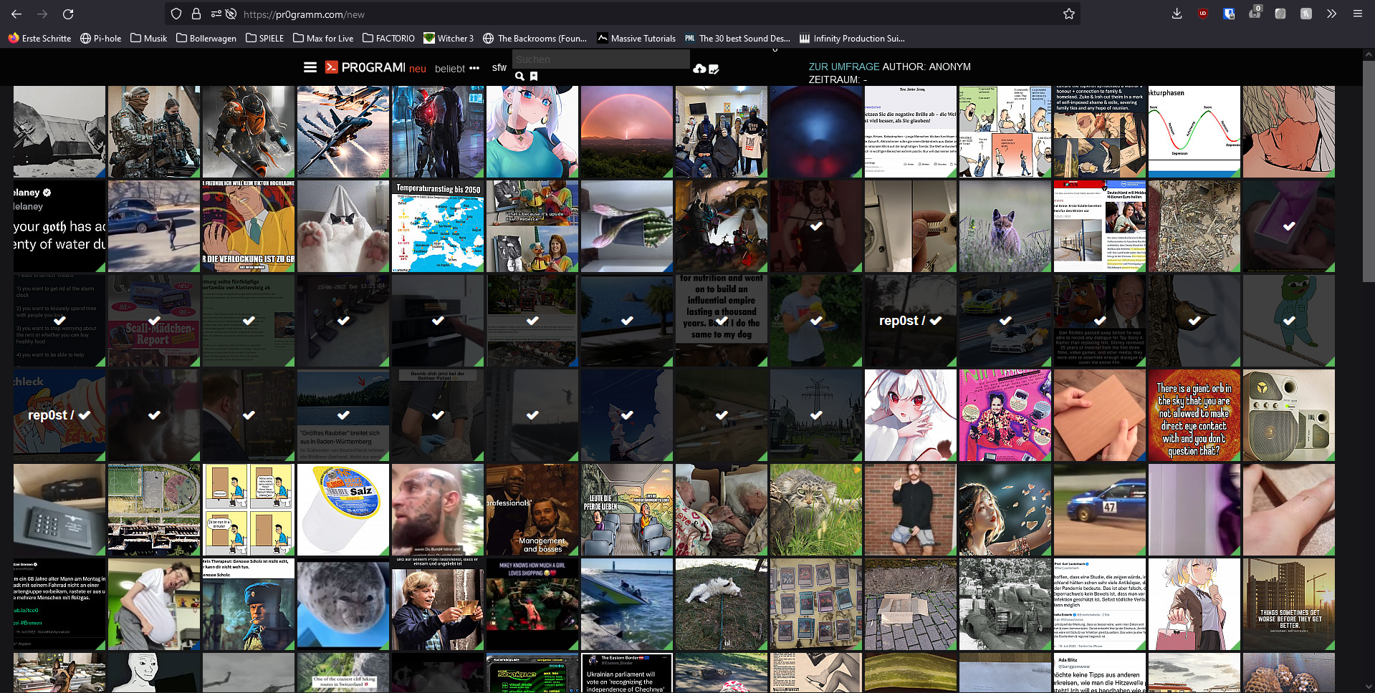Bookmark this page with the star icon
The height and width of the screenshot is (693, 1375).
(1069, 14)
